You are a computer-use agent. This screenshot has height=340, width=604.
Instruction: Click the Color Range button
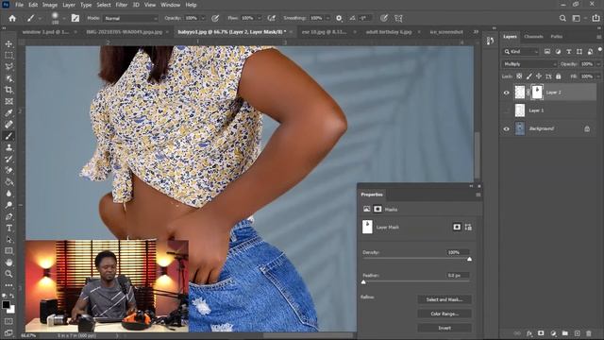(x=445, y=314)
